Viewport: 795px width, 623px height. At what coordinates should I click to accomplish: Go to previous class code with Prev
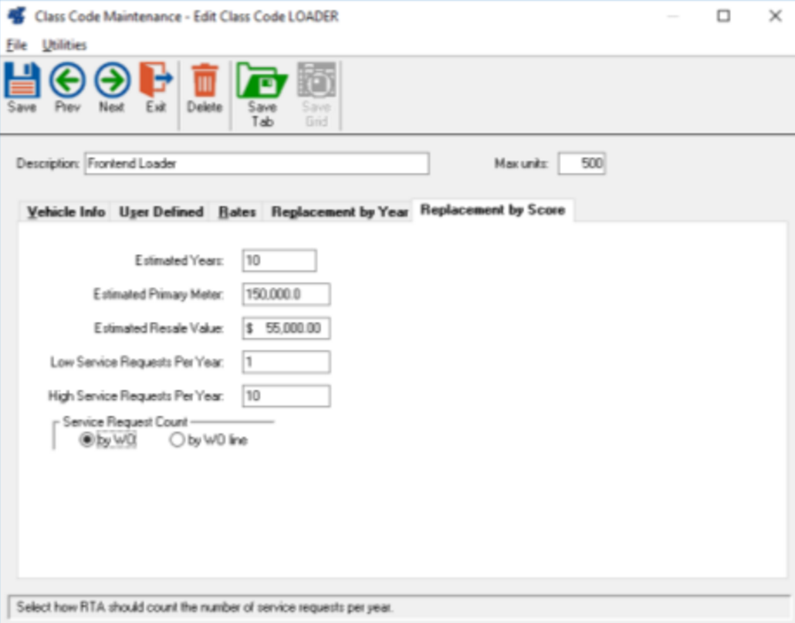[67, 81]
